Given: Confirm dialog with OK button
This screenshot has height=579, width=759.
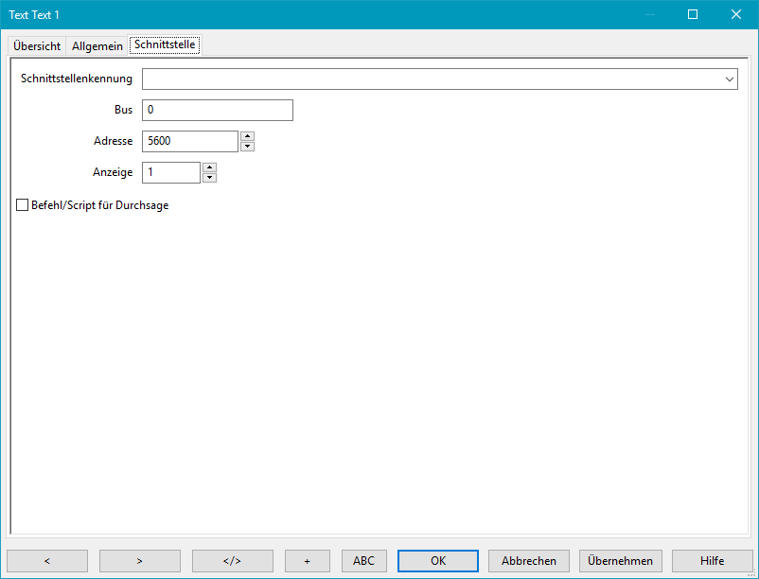Looking at the screenshot, I should 437,561.
